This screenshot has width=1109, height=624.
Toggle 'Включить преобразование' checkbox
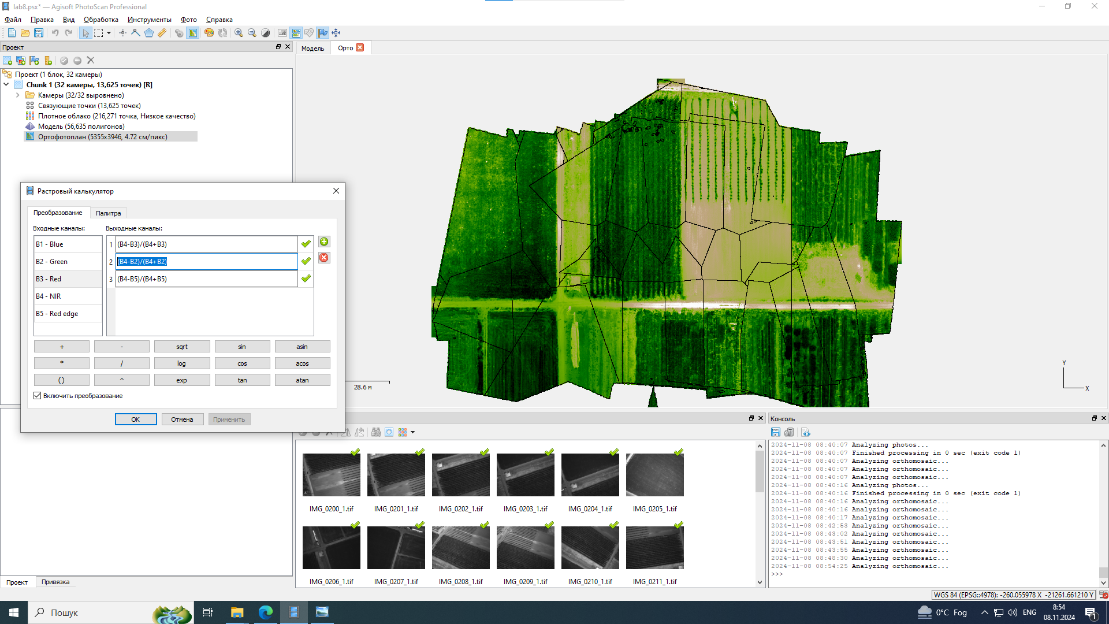[38, 396]
